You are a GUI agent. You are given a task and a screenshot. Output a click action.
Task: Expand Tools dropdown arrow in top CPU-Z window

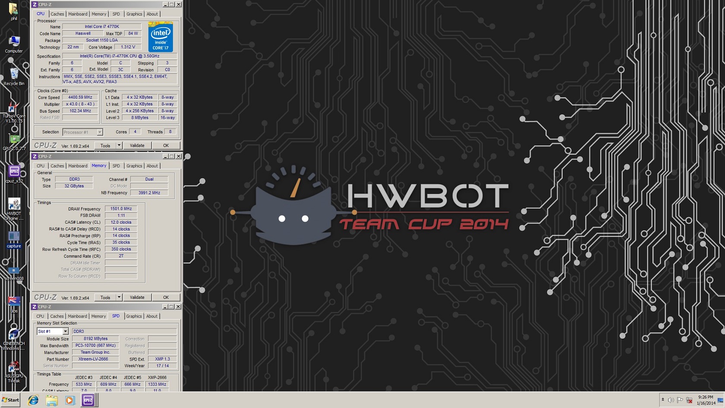tap(119, 145)
